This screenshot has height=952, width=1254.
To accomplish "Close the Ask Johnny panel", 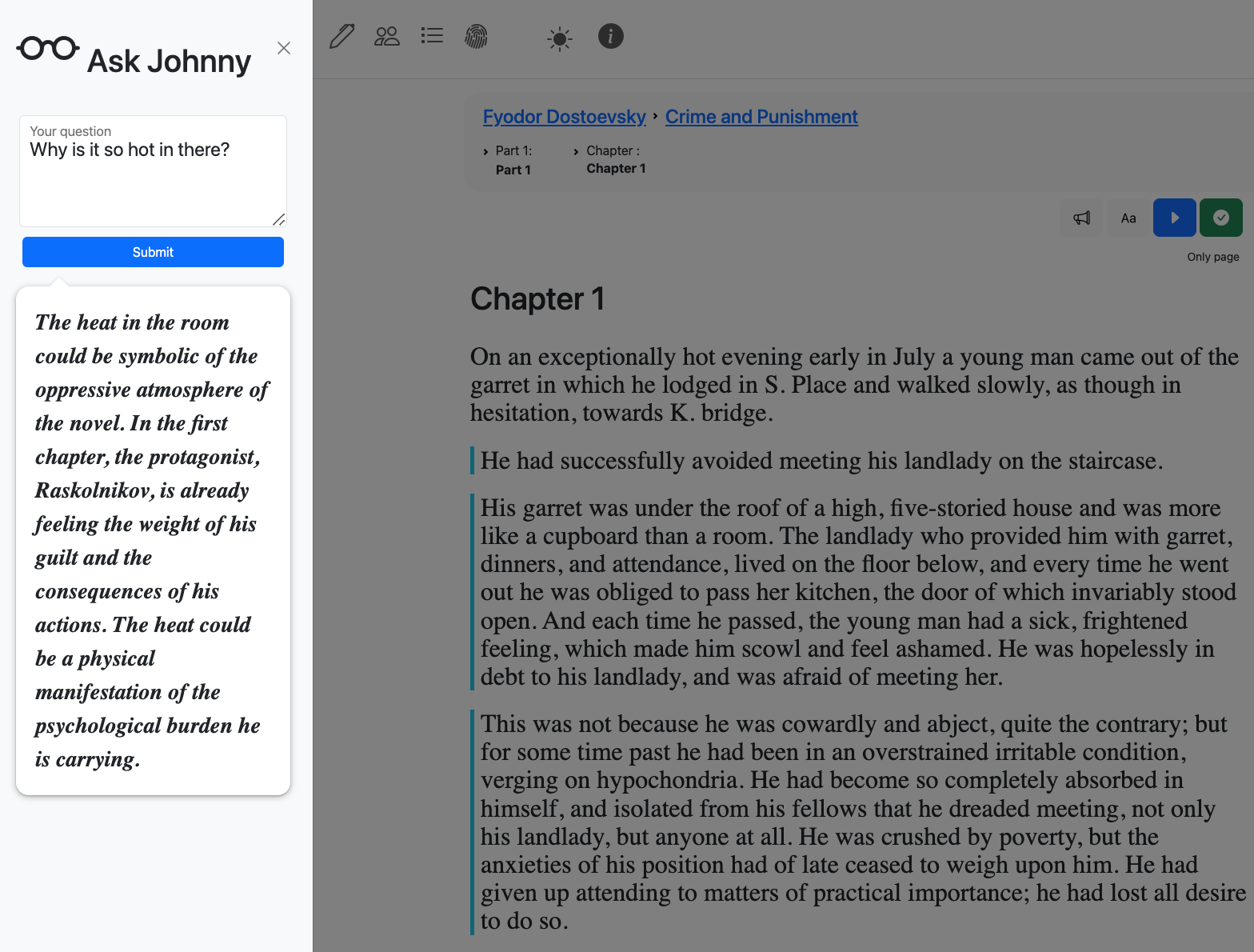I will (x=284, y=48).
